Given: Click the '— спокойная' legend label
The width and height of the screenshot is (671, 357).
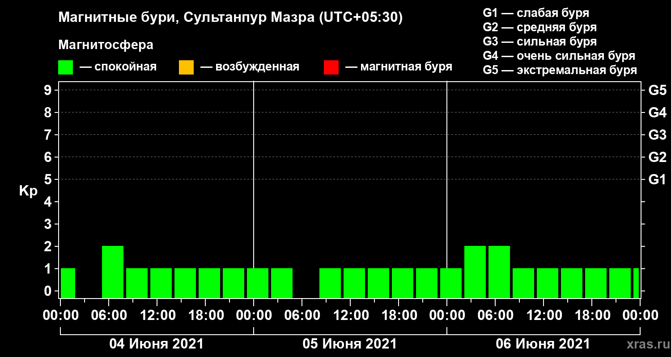Looking at the screenshot, I should coord(118,67).
